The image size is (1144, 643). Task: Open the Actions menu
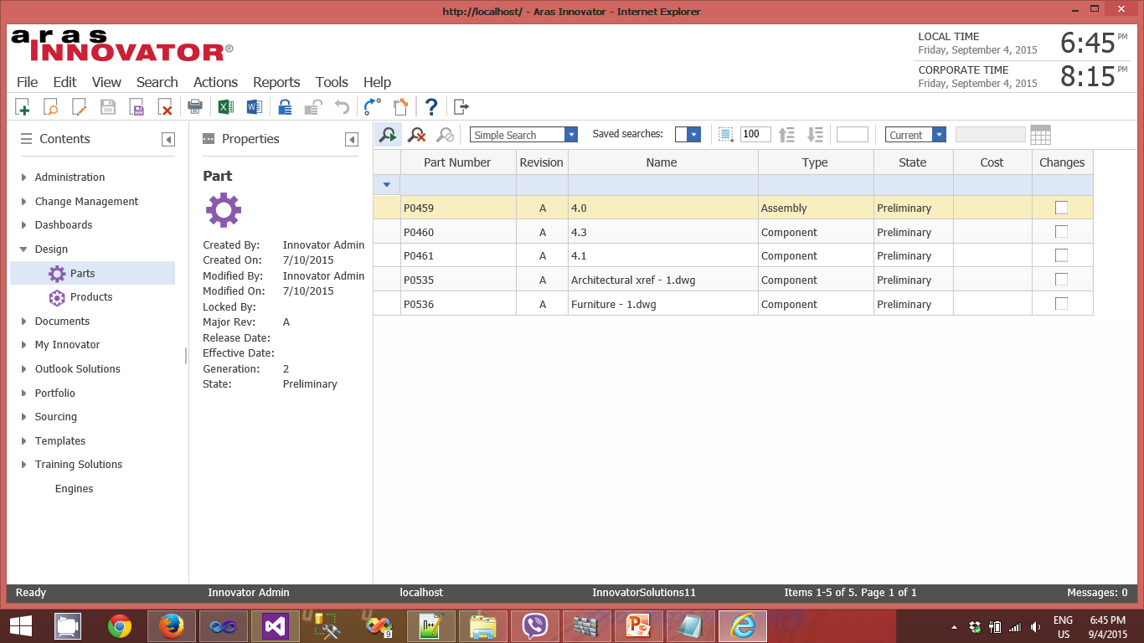pos(215,82)
